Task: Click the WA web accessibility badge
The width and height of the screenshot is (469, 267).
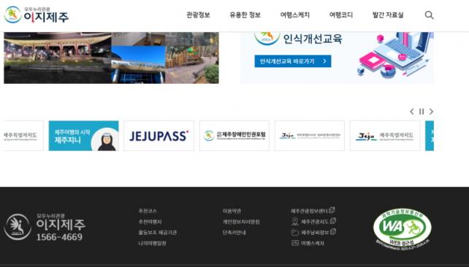Action: 403,229
